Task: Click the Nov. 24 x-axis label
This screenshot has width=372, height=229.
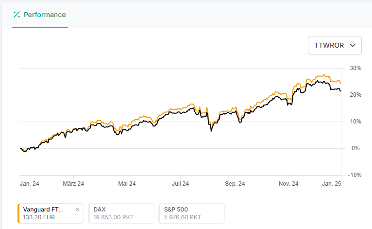Action: click(288, 184)
